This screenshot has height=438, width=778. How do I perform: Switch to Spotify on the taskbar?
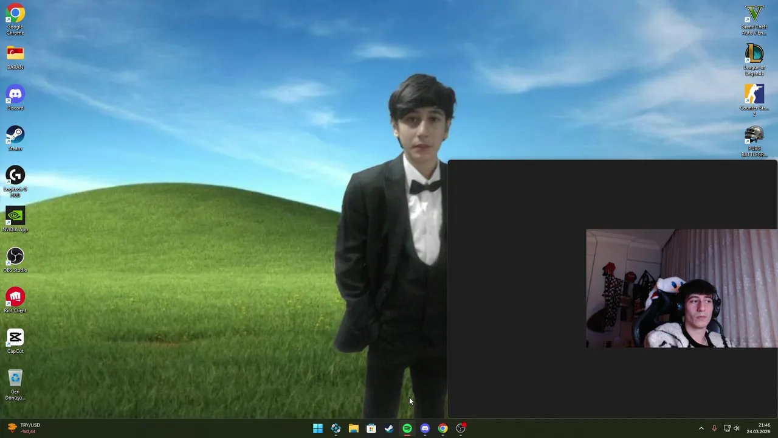(x=407, y=428)
